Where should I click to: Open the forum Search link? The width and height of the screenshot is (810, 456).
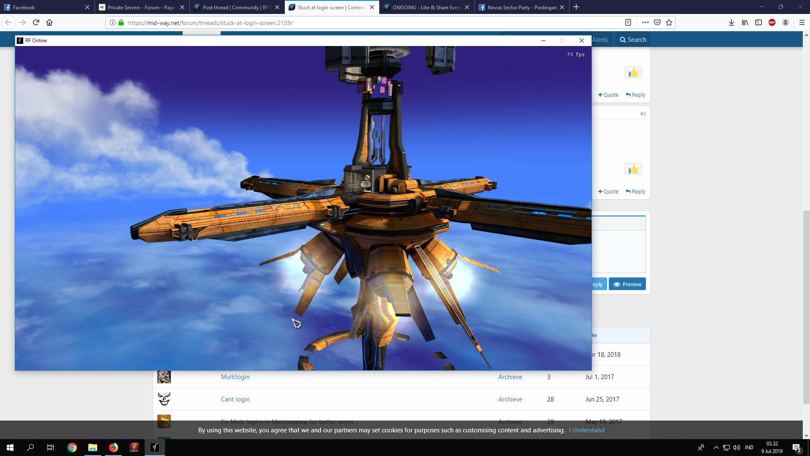633,40
